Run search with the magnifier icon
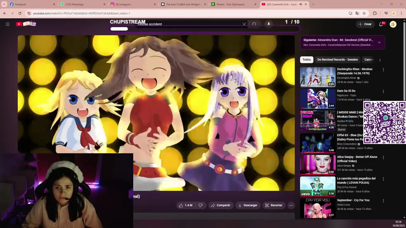The height and width of the screenshot is (228, 406). coord(254,24)
